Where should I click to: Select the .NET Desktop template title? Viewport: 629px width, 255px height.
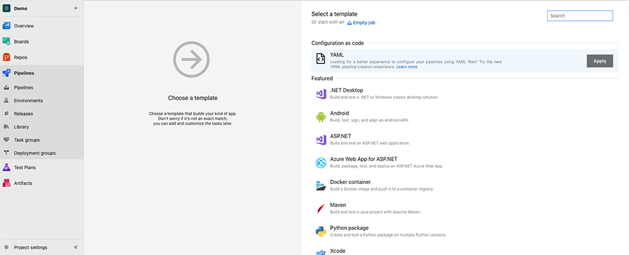[347, 90]
